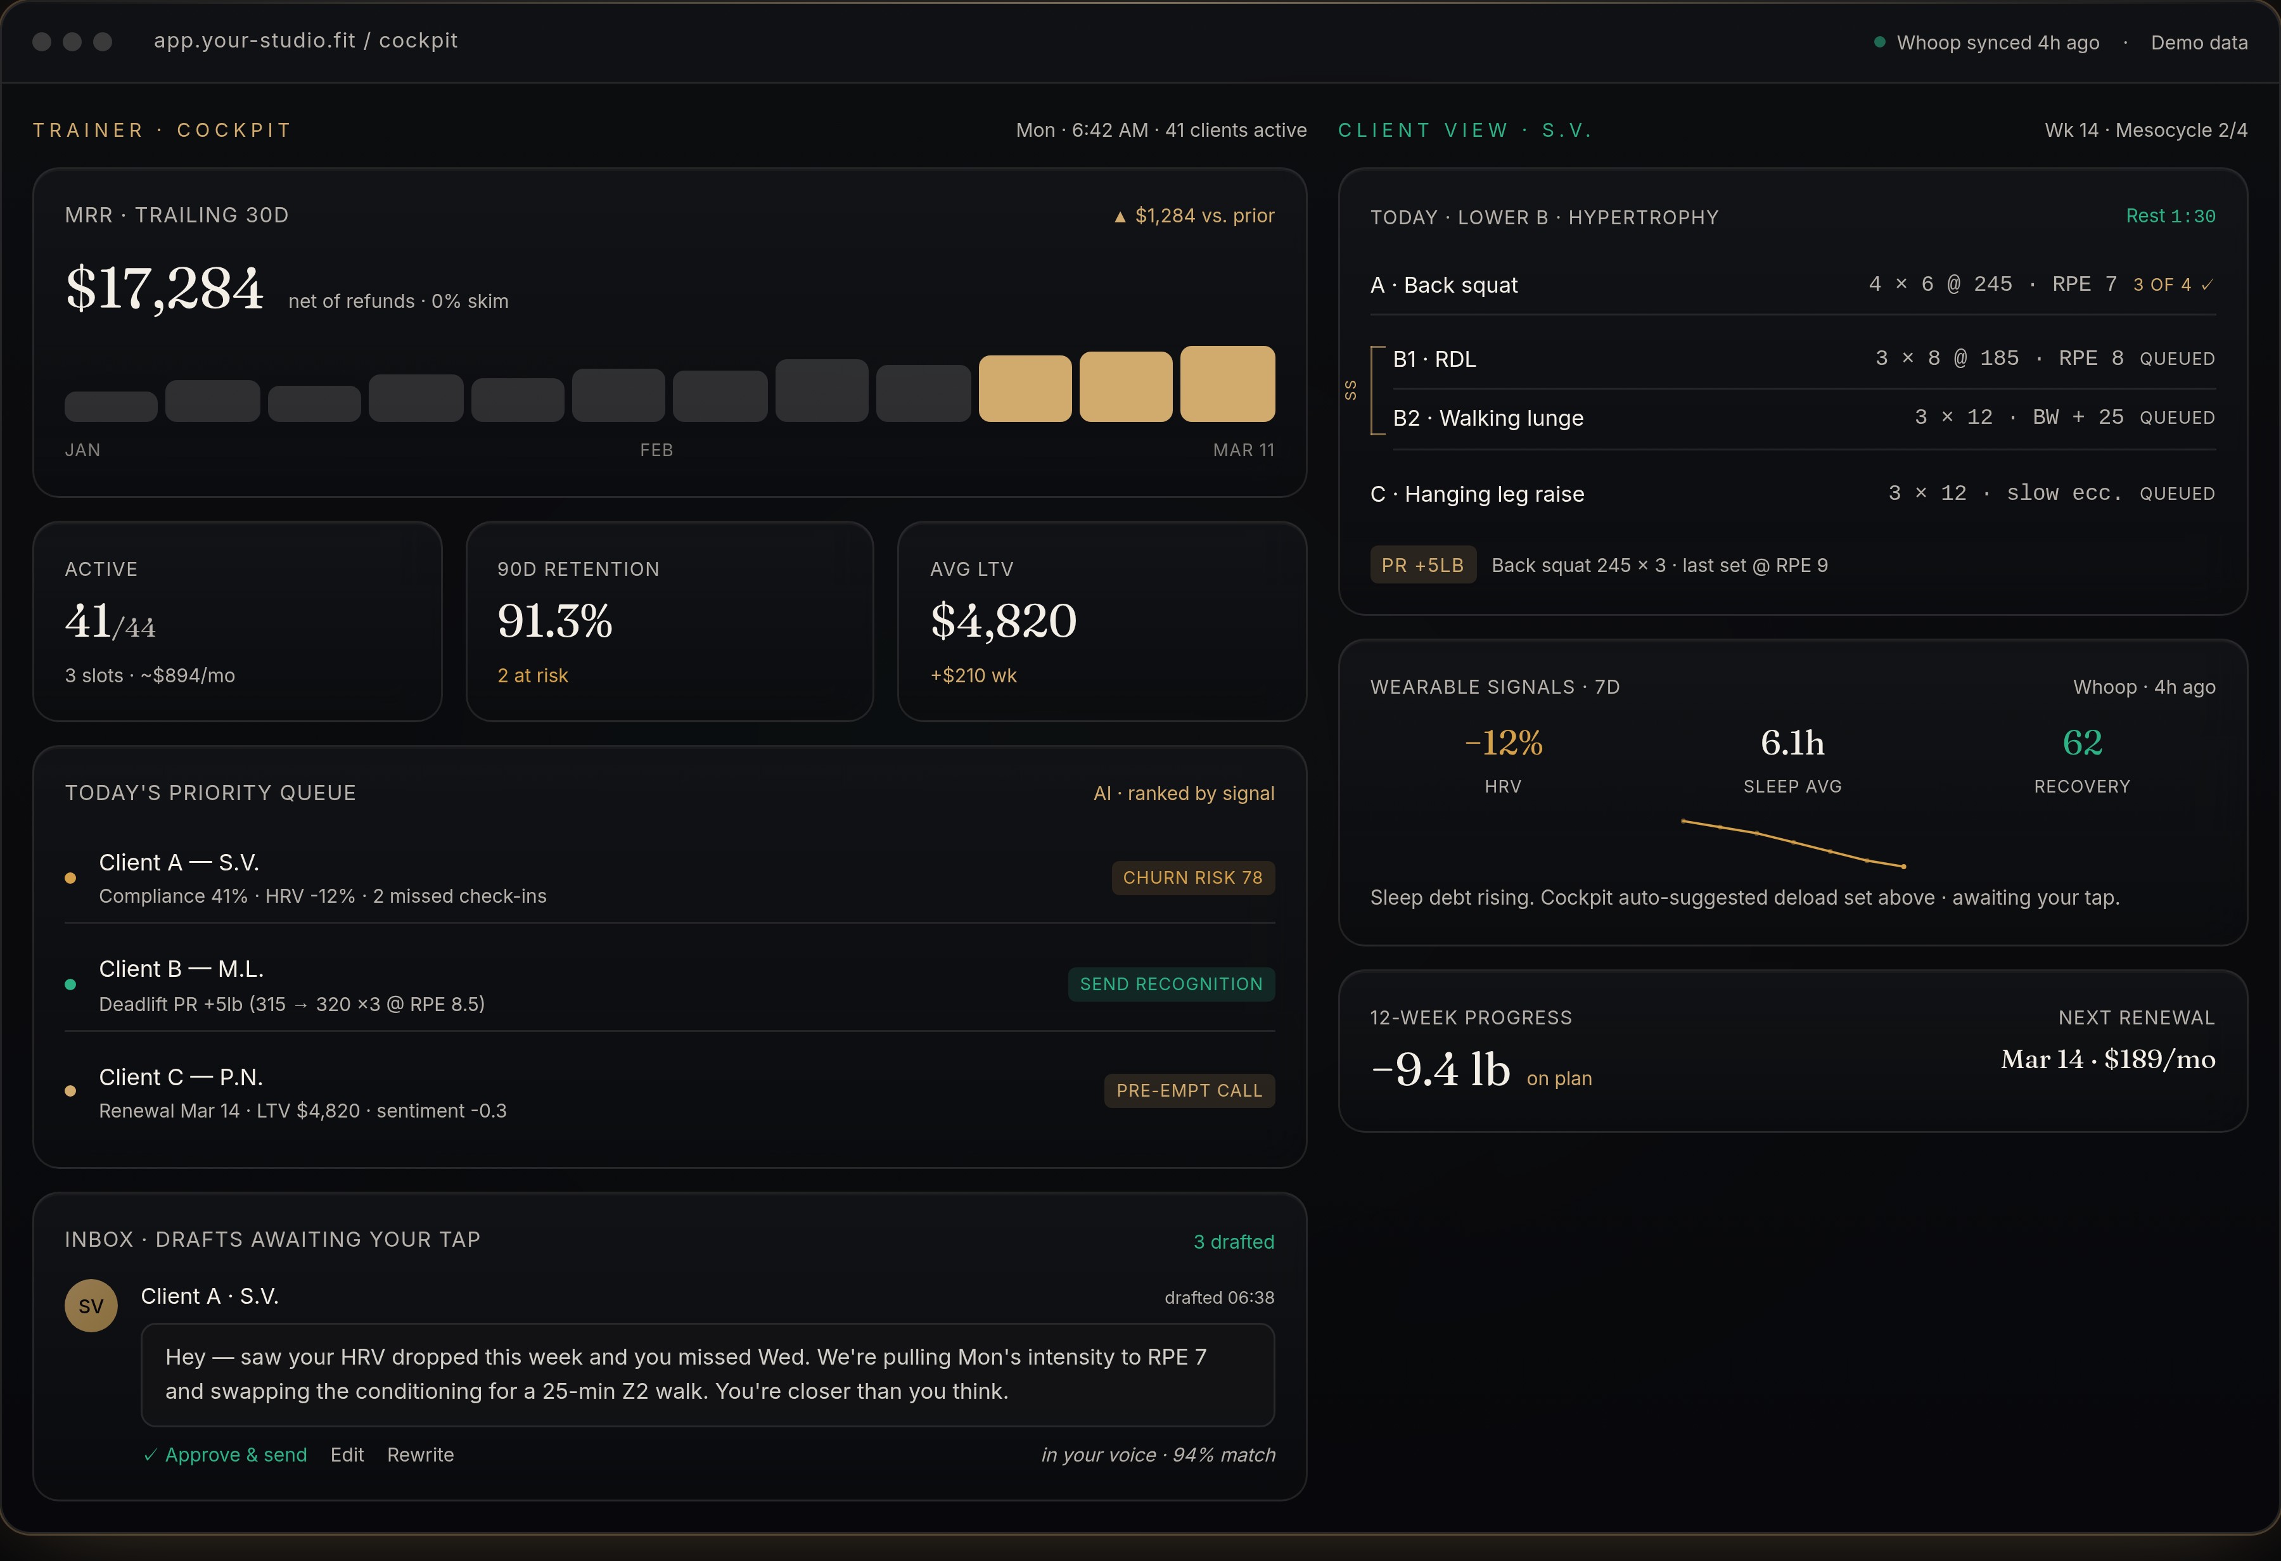Click the SS superset bracket label
Screen dimensions: 2281x1561
pyautogui.click(x=1350, y=390)
